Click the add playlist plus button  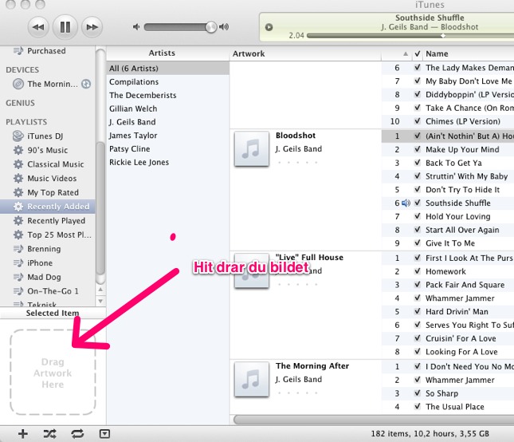23,434
